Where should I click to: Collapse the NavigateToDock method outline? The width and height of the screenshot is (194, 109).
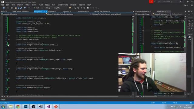click(9, 50)
